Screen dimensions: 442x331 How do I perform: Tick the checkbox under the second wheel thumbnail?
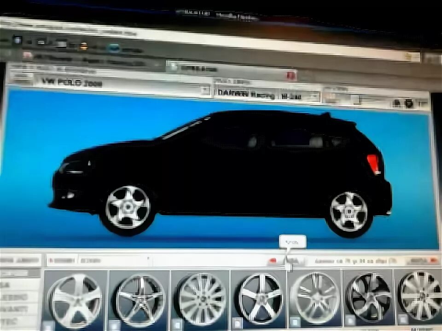coord(114,325)
